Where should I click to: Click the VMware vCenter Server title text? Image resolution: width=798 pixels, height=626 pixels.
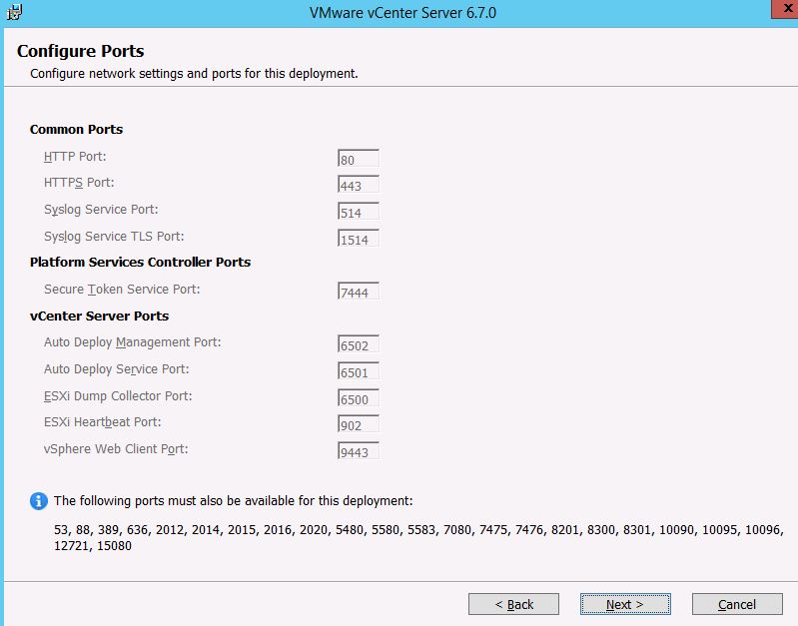coord(403,13)
